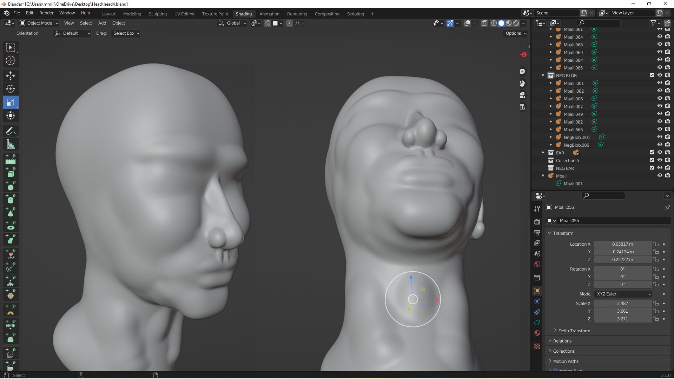Open the Render menu
Screen dimensions: 674x379
pyautogui.click(x=46, y=13)
